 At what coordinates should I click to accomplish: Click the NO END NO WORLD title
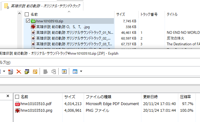[x=183, y=33]
